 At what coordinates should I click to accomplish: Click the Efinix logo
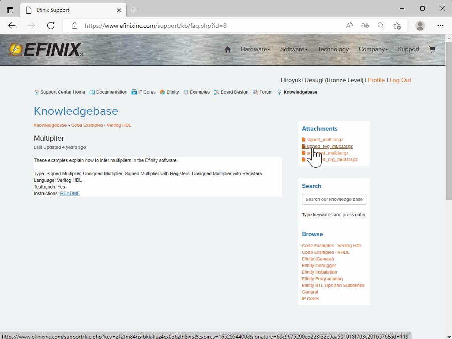point(45,49)
